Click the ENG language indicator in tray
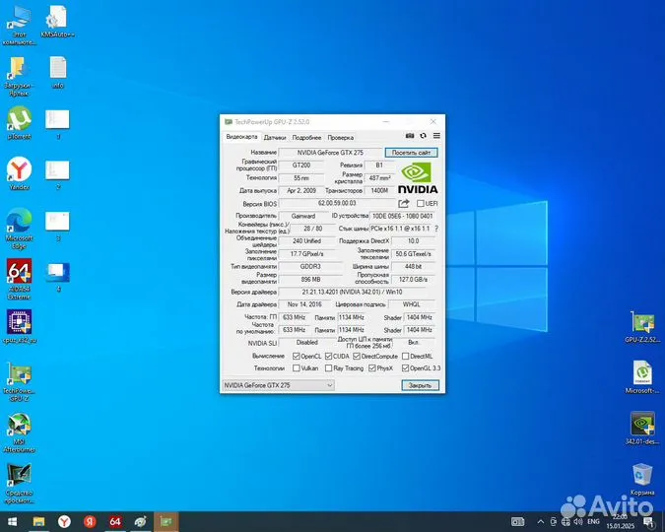Screen dimensions: 665x532 (593, 521)
